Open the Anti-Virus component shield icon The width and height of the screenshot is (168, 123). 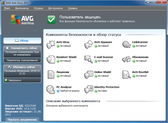51,45
